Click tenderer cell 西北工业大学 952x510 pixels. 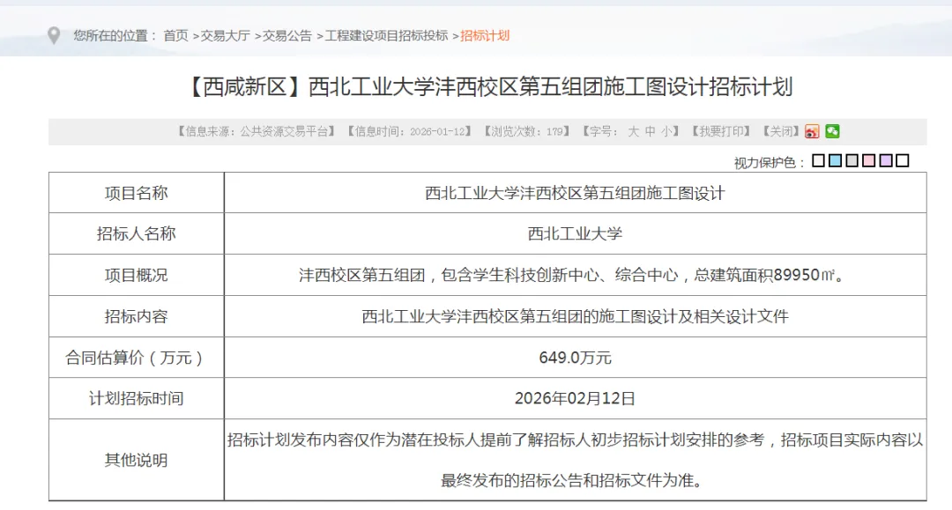[575, 233]
